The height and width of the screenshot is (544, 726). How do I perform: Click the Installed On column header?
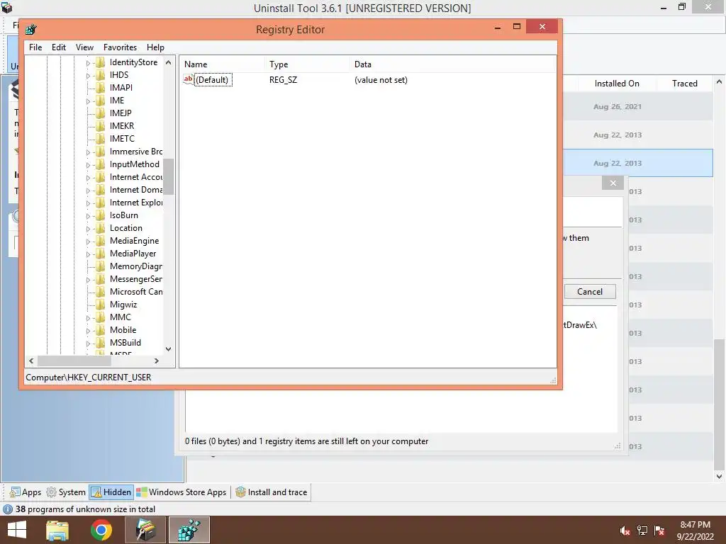click(x=617, y=84)
